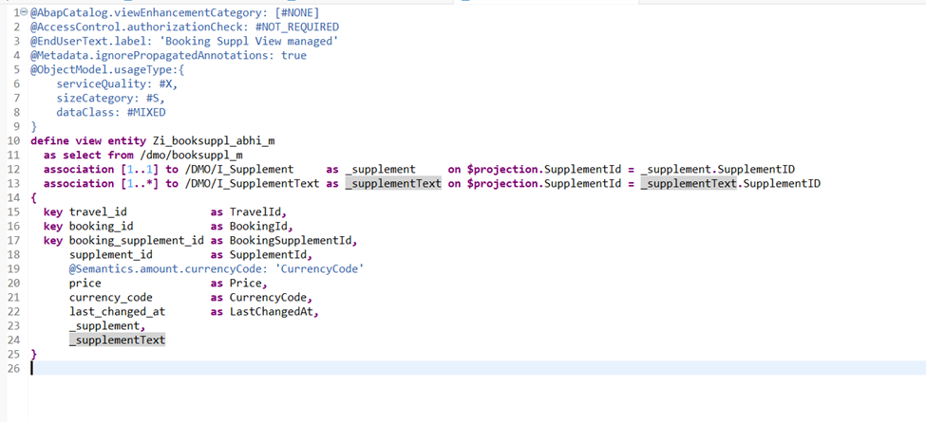Place the cursor on empty line 26
This screenshot has width=926, height=422.
click(477, 368)
